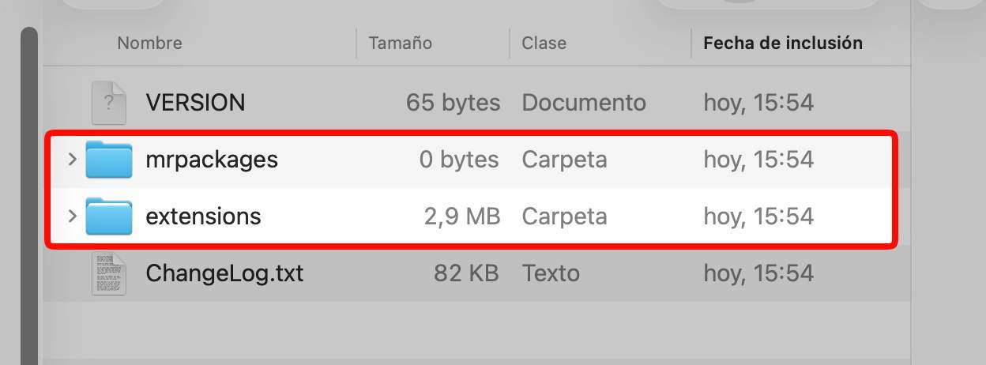Expand the extensions folder disclosure chevron
The image size is (986, 365).
(x=72, y=216)
